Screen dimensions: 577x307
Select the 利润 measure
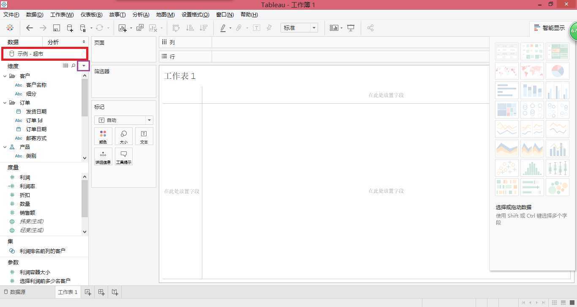click(x=25, y=178)
